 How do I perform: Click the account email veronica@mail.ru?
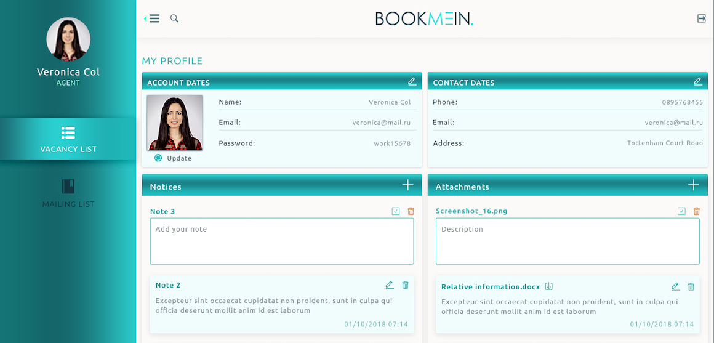click(x=382, y=123)
